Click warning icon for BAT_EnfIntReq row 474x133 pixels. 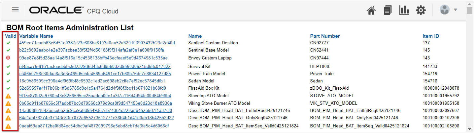tap(9, 111)
